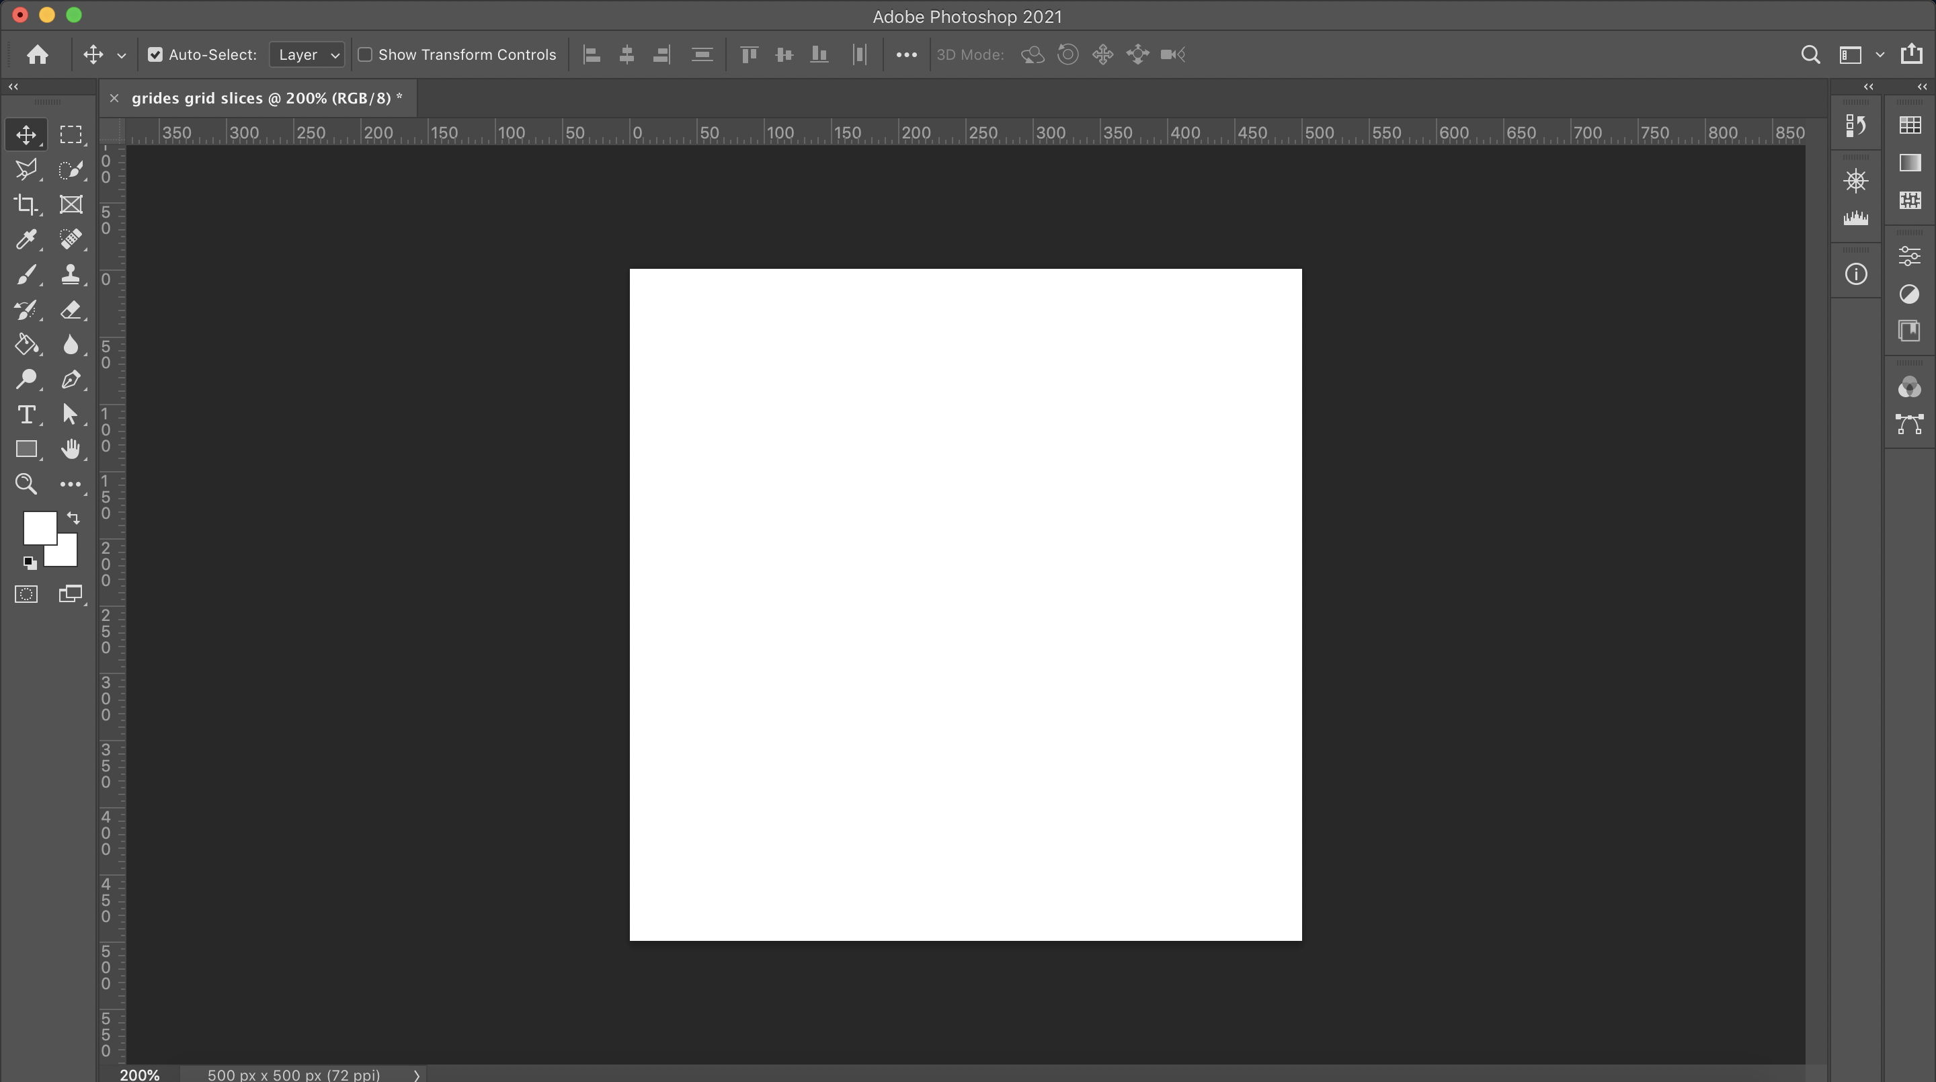Viewport: 1936px width, 1082px height.
Task: Choose the Clone Stamp tool
Action: 71,274
